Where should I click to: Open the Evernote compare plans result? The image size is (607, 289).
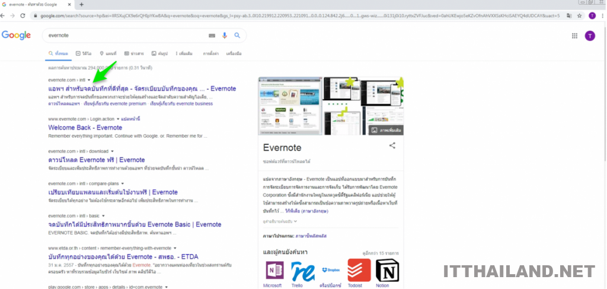[x=113, y=192]
